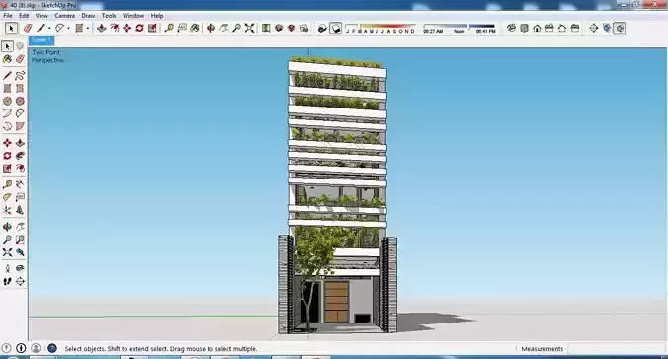The height and width of the screenshot is (359, 668).
Task: Select the Arc tool in top toolbar
Action: (x=60, y=28)
